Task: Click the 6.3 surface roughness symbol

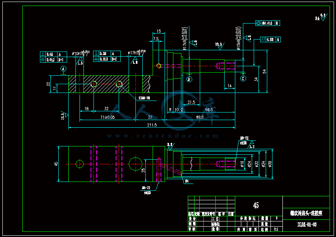Action: click(x=323, y=17)
